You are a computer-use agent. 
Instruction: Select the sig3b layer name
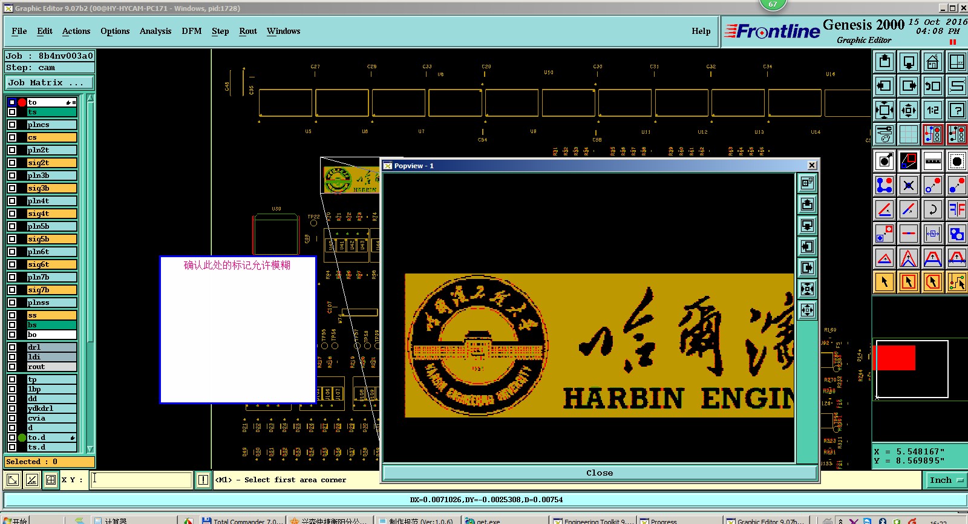pos(51,188)
